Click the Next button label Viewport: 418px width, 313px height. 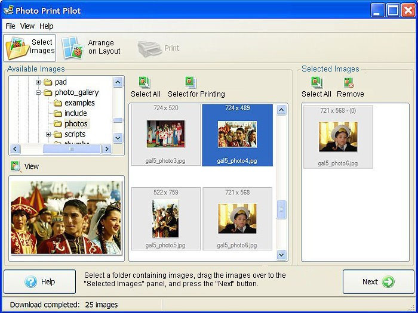[370, 281]
